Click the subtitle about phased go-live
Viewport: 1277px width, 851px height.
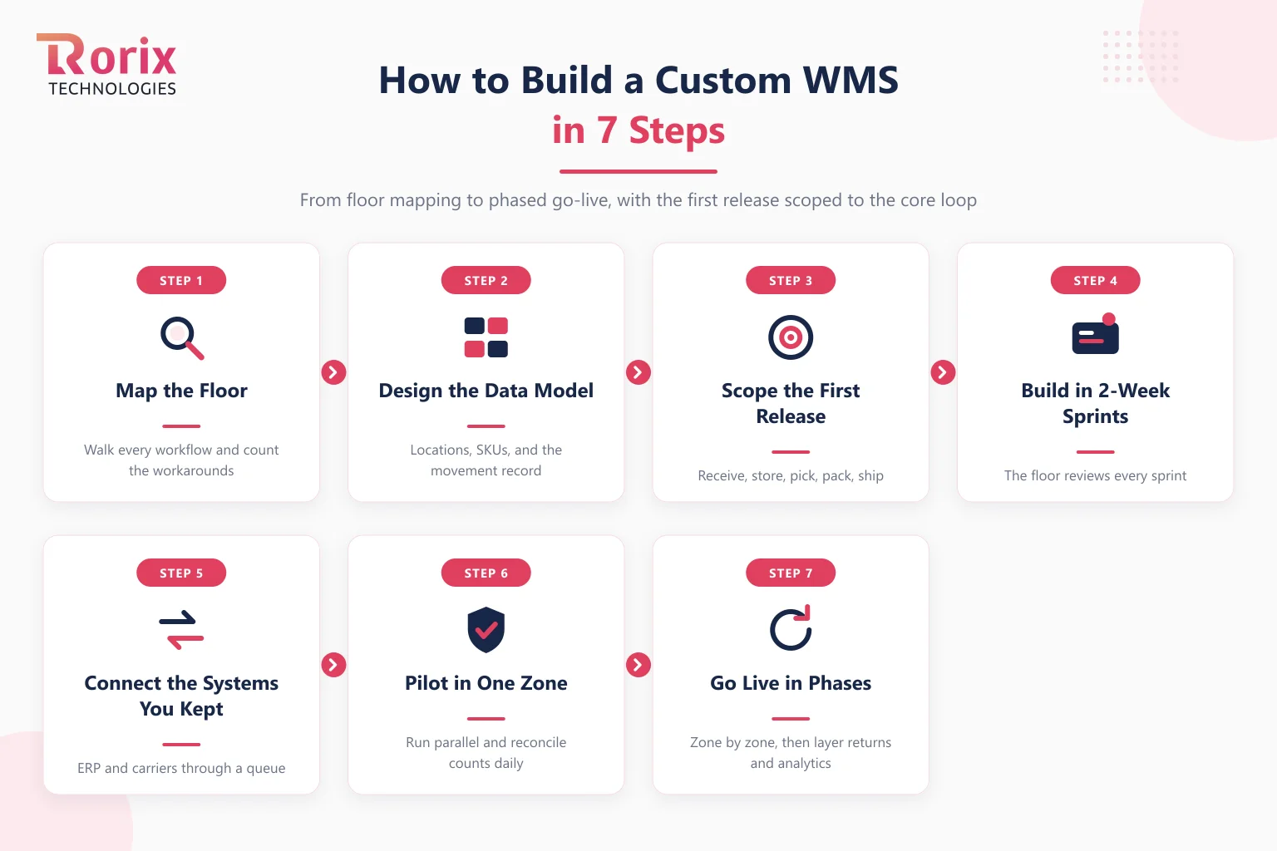[x=638, y=200]
